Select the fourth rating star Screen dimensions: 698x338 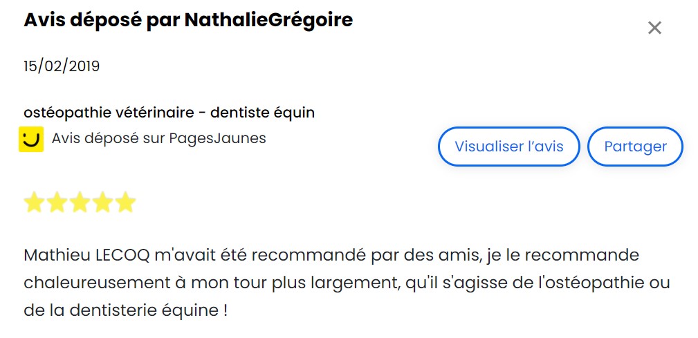[x=102, y=203]
